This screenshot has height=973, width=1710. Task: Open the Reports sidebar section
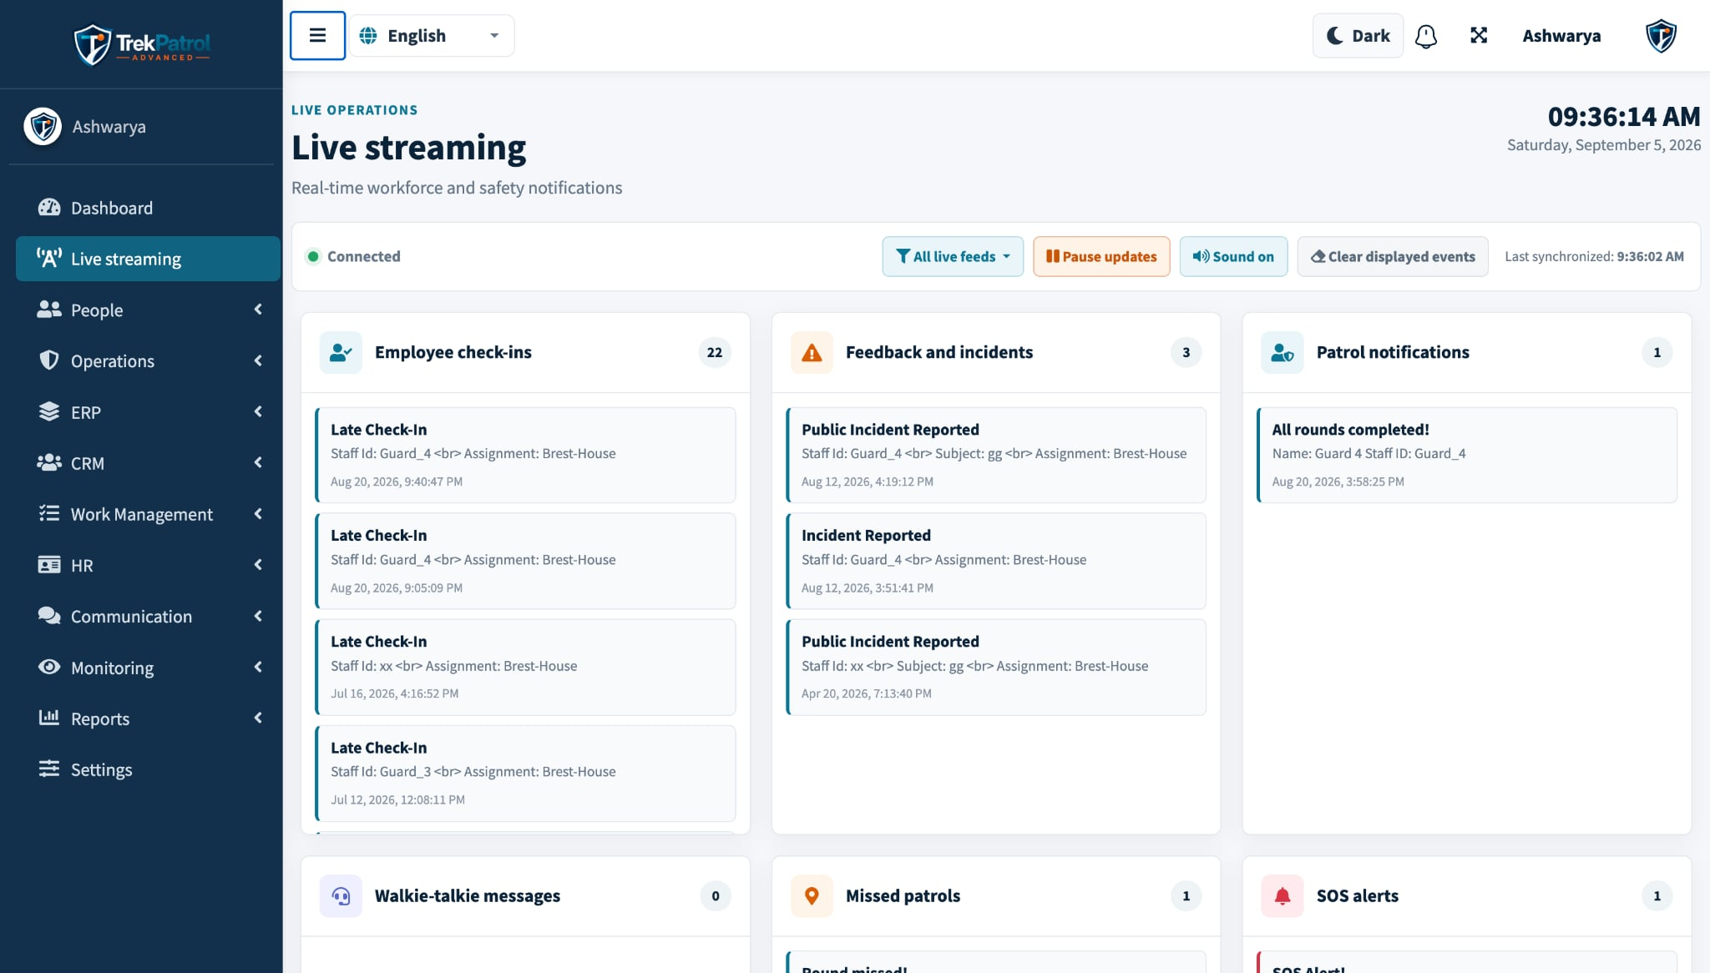pos(148,718)
